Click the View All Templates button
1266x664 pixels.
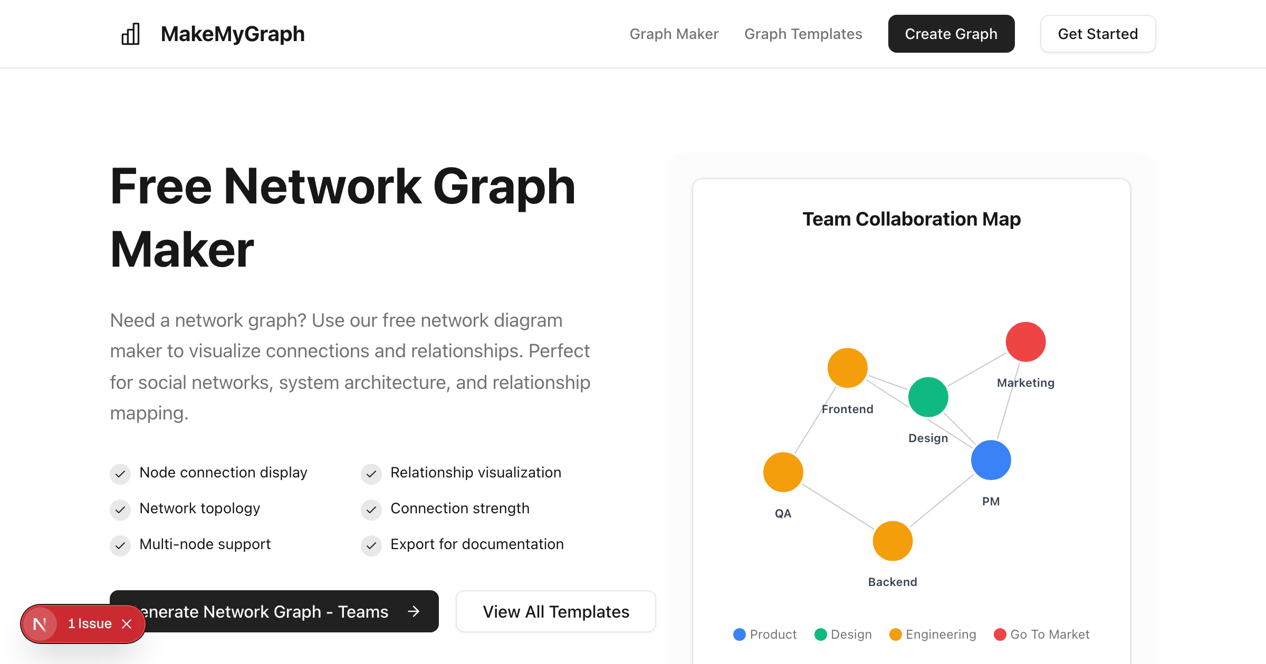[556, 611]
